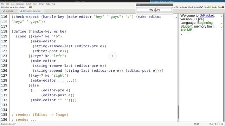Click the render comment on line 135
The height and width of the screenshot is (126, 225).
click(40, 115)
